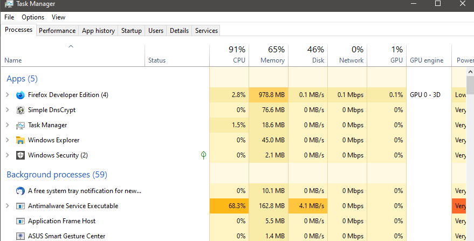Viewport: 474px width, 241px height.
Task: Click the Simple DnsCrypt process icon
Action: point(20,110)
